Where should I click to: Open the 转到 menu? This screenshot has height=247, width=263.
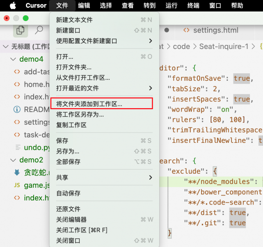point(149,5)
